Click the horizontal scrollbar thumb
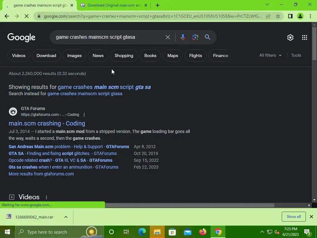 190,205
